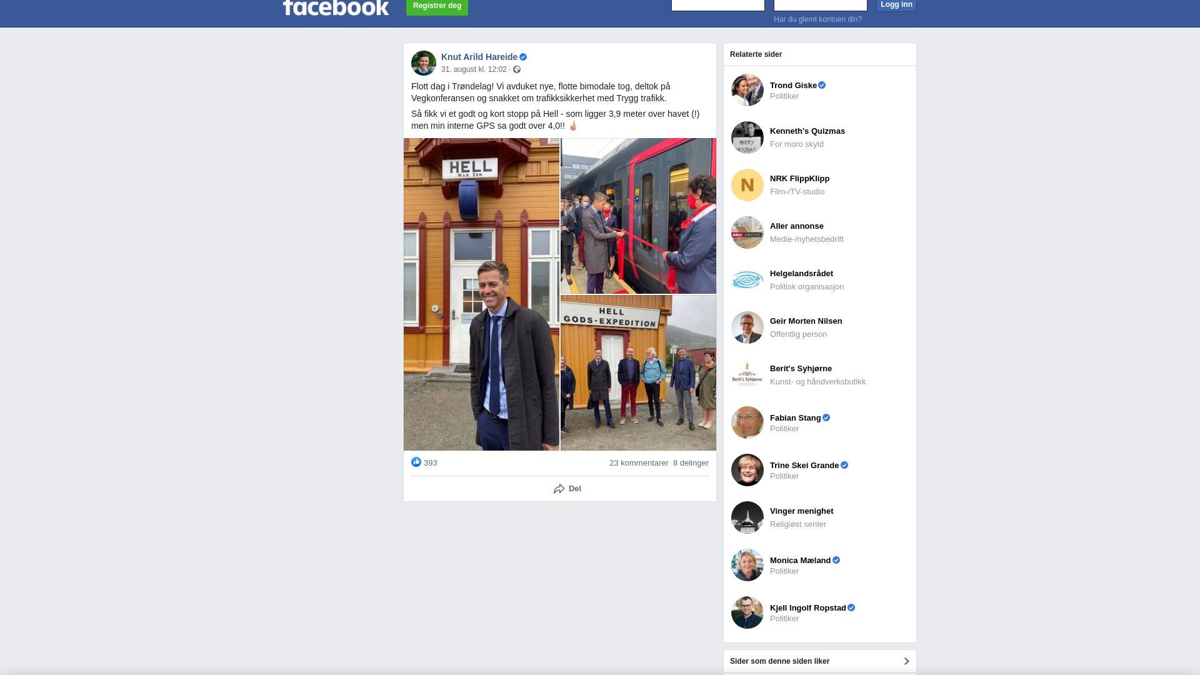The height and width of the screenshot is (675, 1200).
Task: Click the Berit's Syhjørne page logo
Action: pyautogui.click(x=747, y=375)
